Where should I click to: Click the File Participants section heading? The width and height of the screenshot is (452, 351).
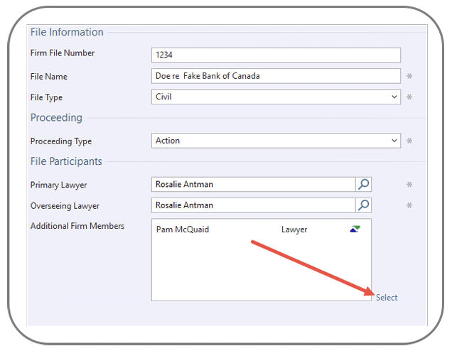66,161
